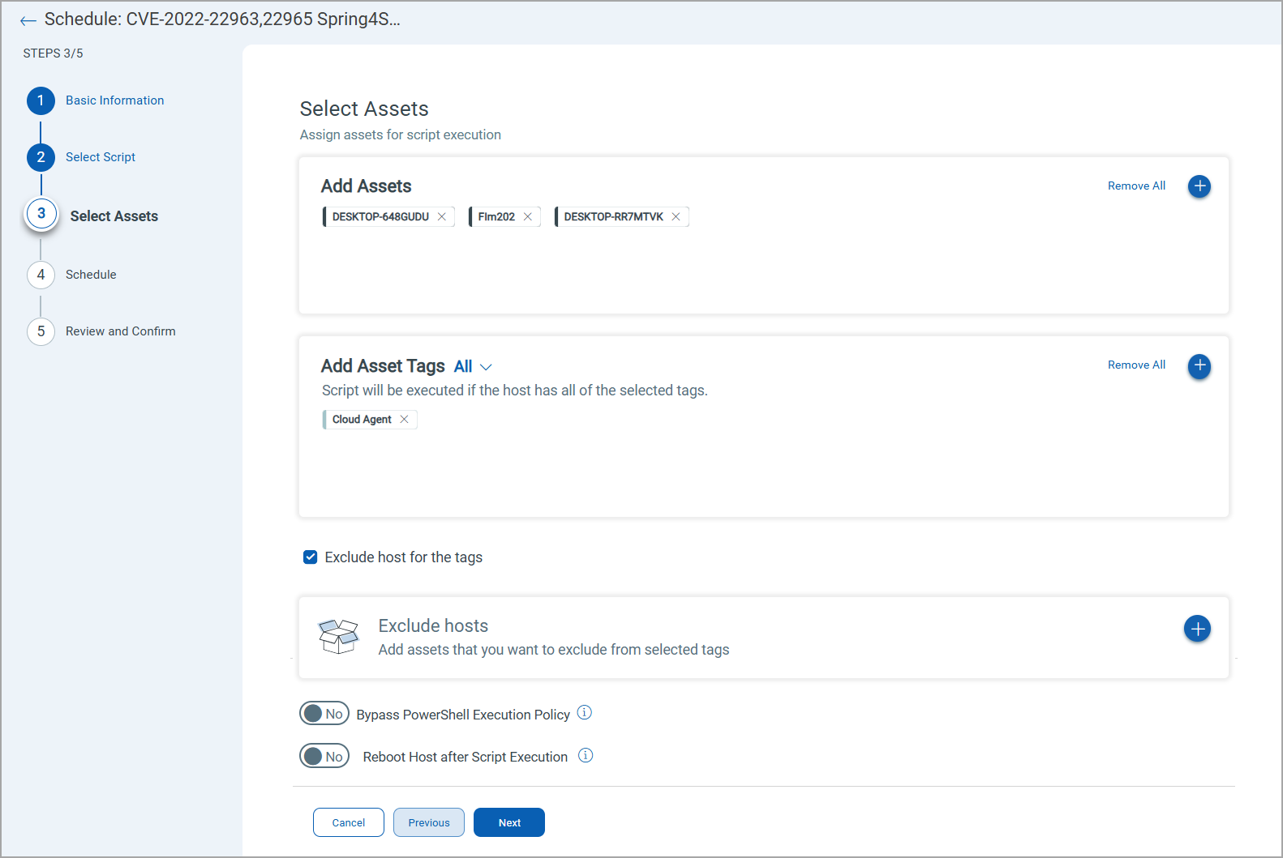This screenshot has width=1283, height=858.
Task: Click the plus icon in Add Assets
Action: [1199, 186]
